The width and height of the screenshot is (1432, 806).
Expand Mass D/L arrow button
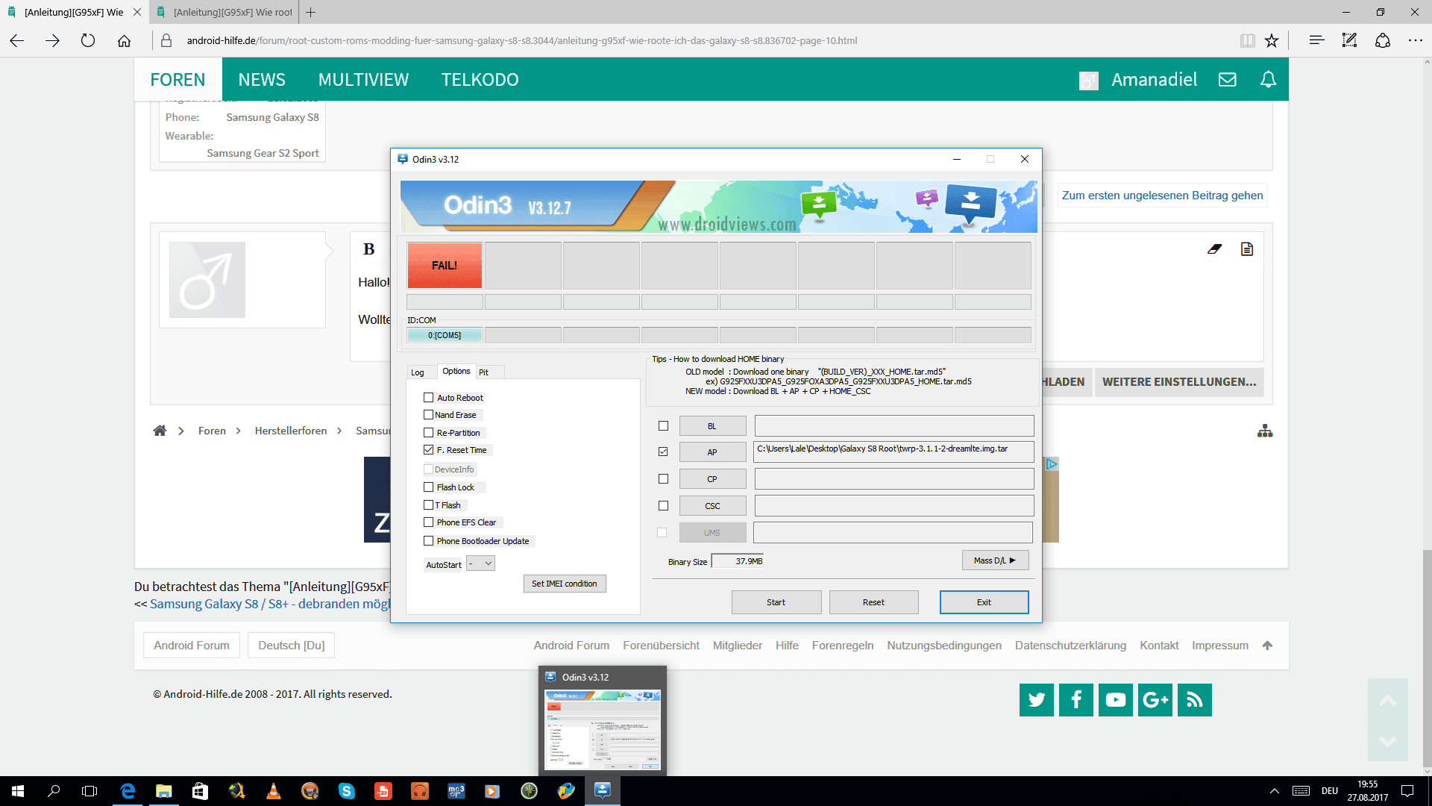995,560
